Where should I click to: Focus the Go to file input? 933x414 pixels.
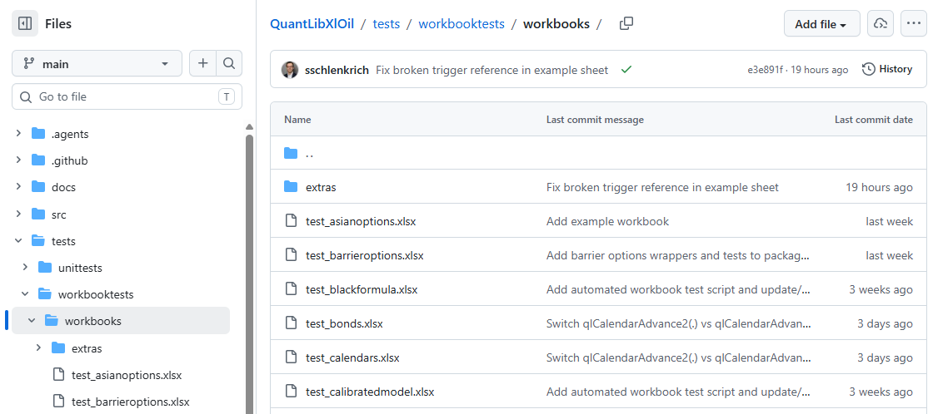[127, 96]
